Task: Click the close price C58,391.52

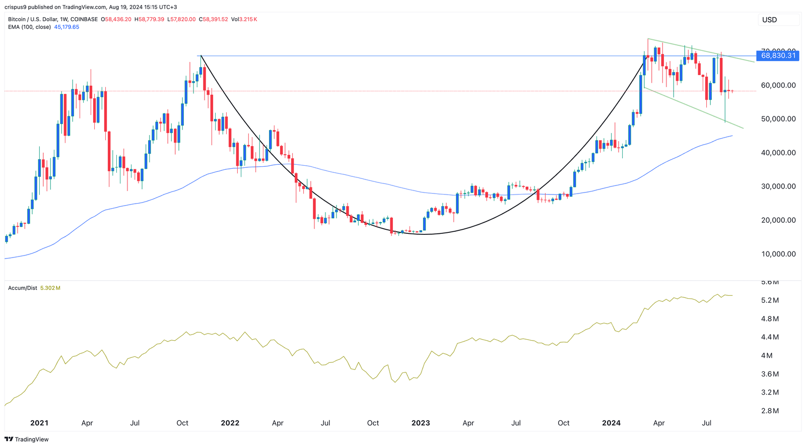Action: (214, 19)
